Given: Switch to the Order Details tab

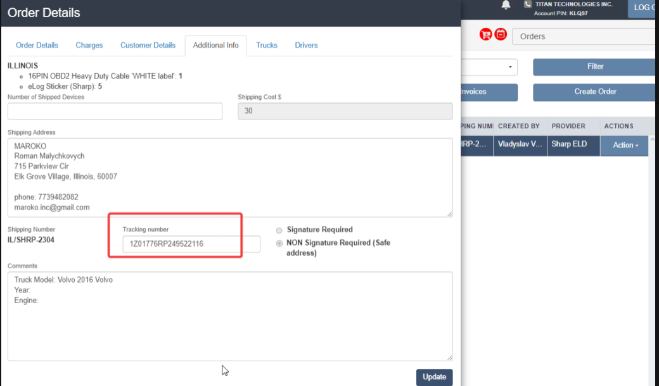Looking at the screenshot, I should tap(37, 46).
